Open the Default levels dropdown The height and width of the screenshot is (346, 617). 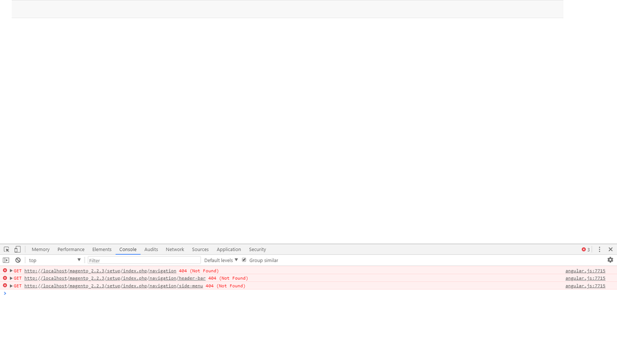(x=221, y=260)
